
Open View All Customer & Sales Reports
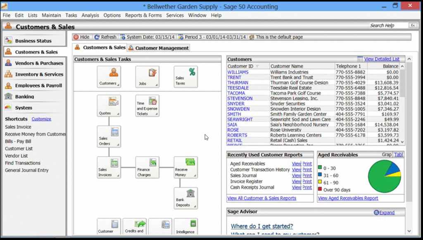[x=261, y=198]
